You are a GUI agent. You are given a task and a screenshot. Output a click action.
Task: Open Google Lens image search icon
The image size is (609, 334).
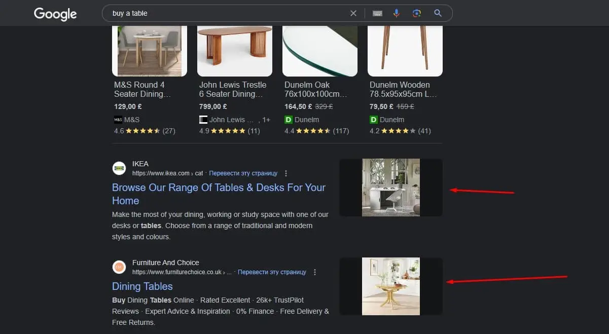point(417,13)
